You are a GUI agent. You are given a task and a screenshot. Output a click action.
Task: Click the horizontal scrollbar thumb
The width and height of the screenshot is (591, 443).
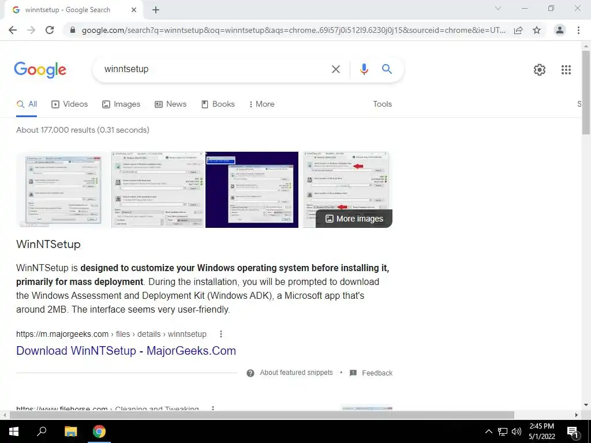tap(261, 415)
